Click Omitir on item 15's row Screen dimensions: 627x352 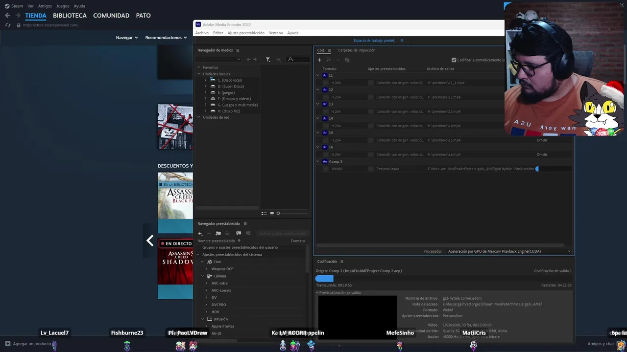coord(542,140)
